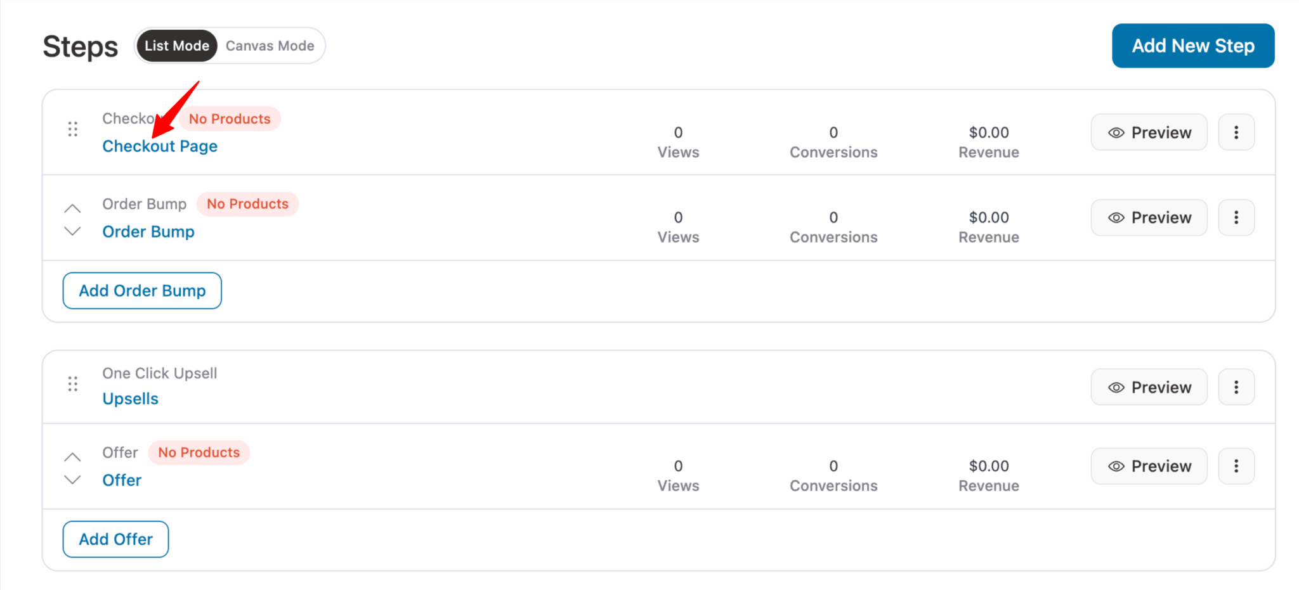
Task: Click Add New Step
Action: click(x=1193, y=45)
